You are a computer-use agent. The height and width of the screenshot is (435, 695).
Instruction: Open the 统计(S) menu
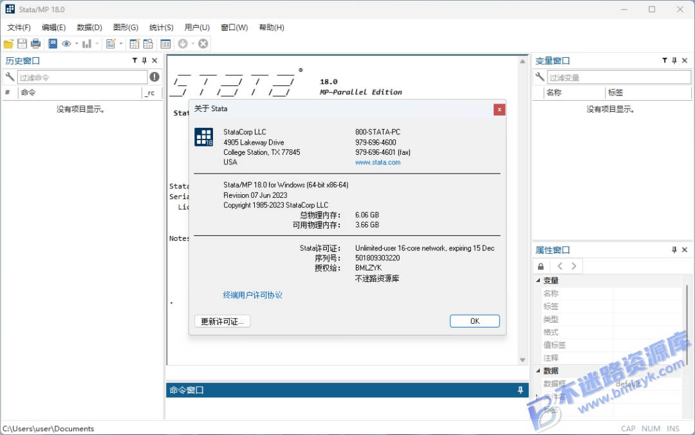coord(162,28)
